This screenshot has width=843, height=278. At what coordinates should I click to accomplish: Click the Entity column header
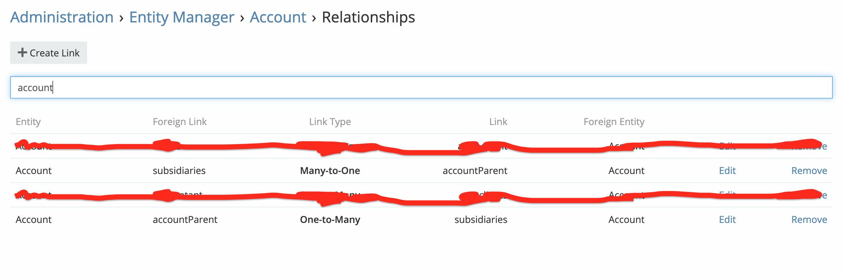pyautogui.click(x=28, y=122)
